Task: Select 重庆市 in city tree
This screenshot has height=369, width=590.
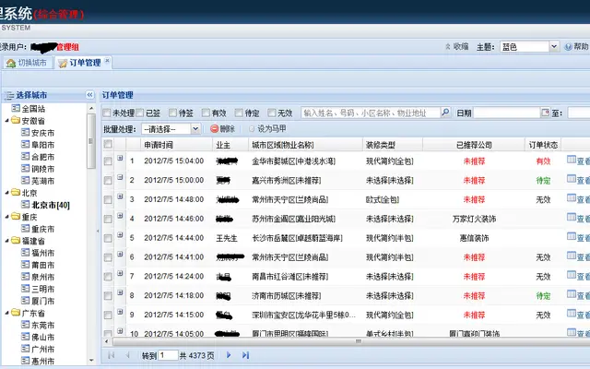Action: coord(42,229)
